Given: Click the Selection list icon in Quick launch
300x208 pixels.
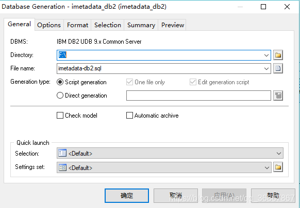Looking at the screenshot, I should tap(62, 153).
